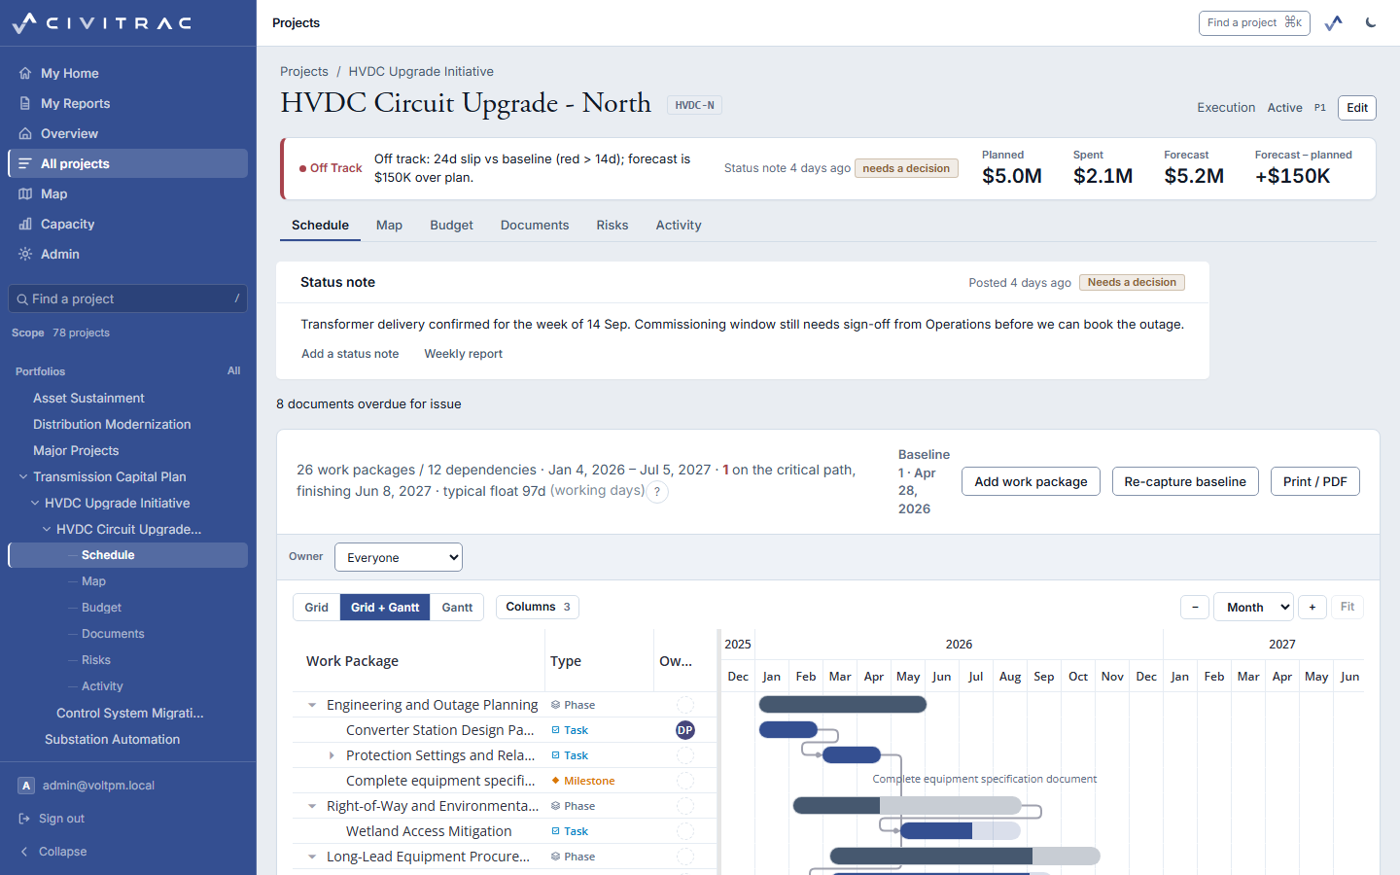This screenshot has height=875, width=1400.
Task: Switch to the Documents tab
Action: point(535,225)
